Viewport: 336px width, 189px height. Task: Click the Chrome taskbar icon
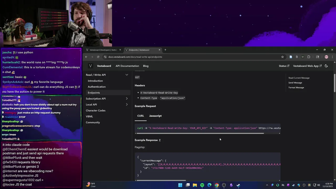pos(217,185)
